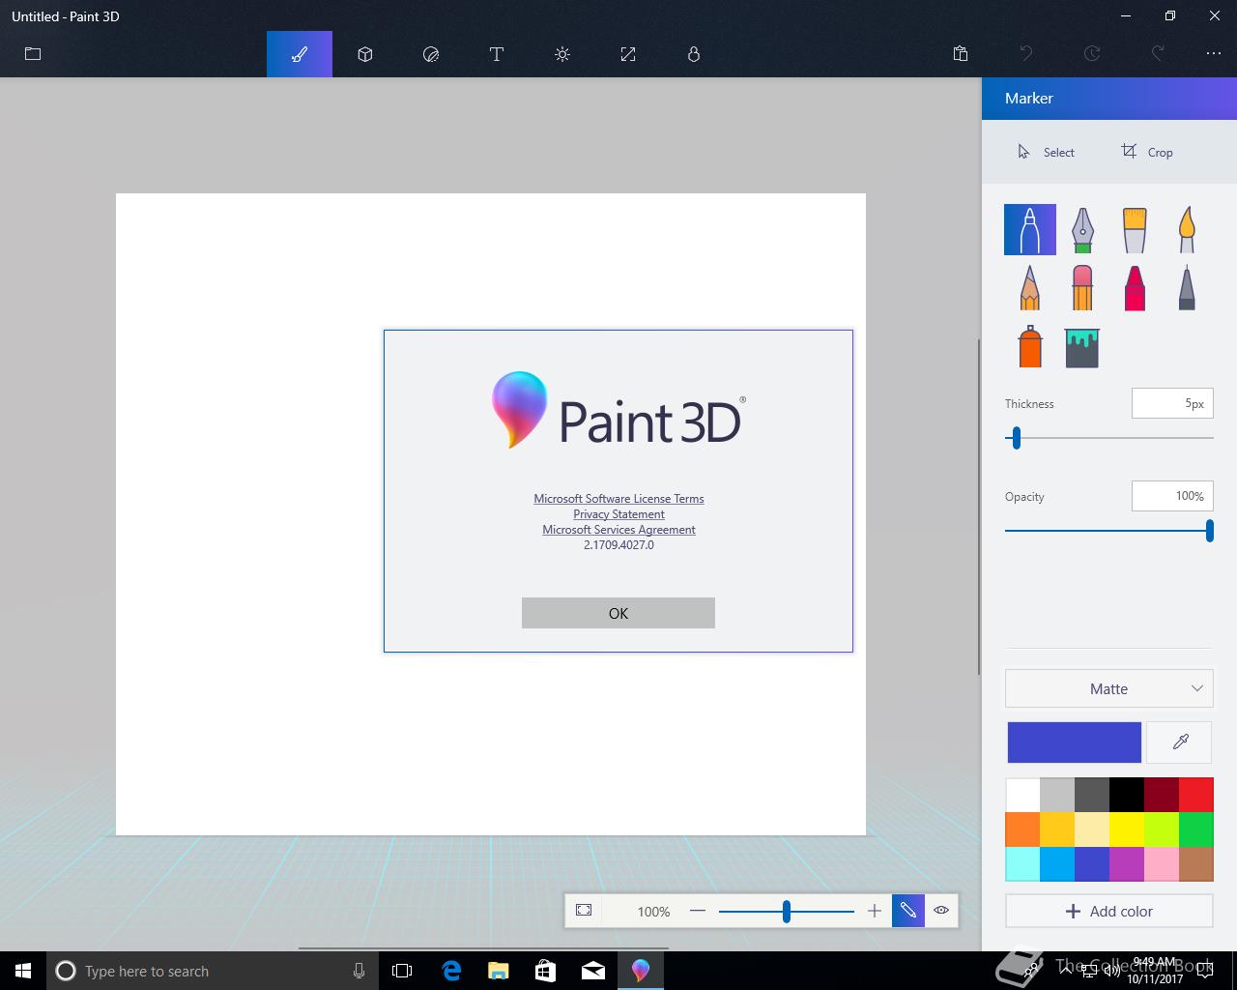Choose the Select tool
Viewport: 1237px width, 990px height.
1046,152
